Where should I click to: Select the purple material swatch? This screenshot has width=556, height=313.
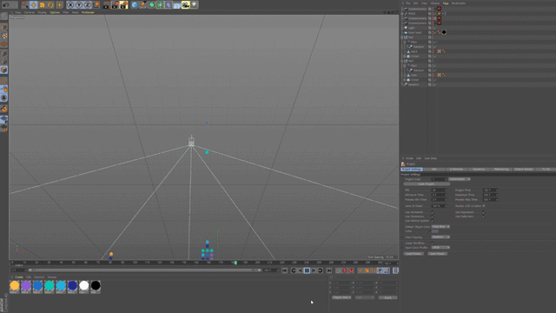[x=26, y=286]
